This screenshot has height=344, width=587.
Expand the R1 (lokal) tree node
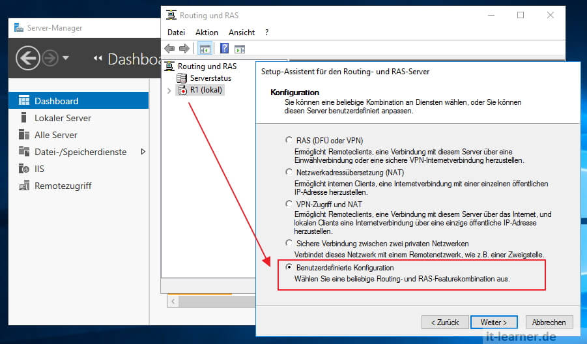tap(169, 91)
